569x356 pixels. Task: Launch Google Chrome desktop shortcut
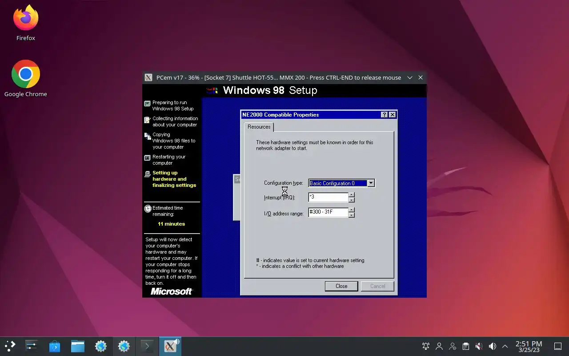click(x=26, y=79)
